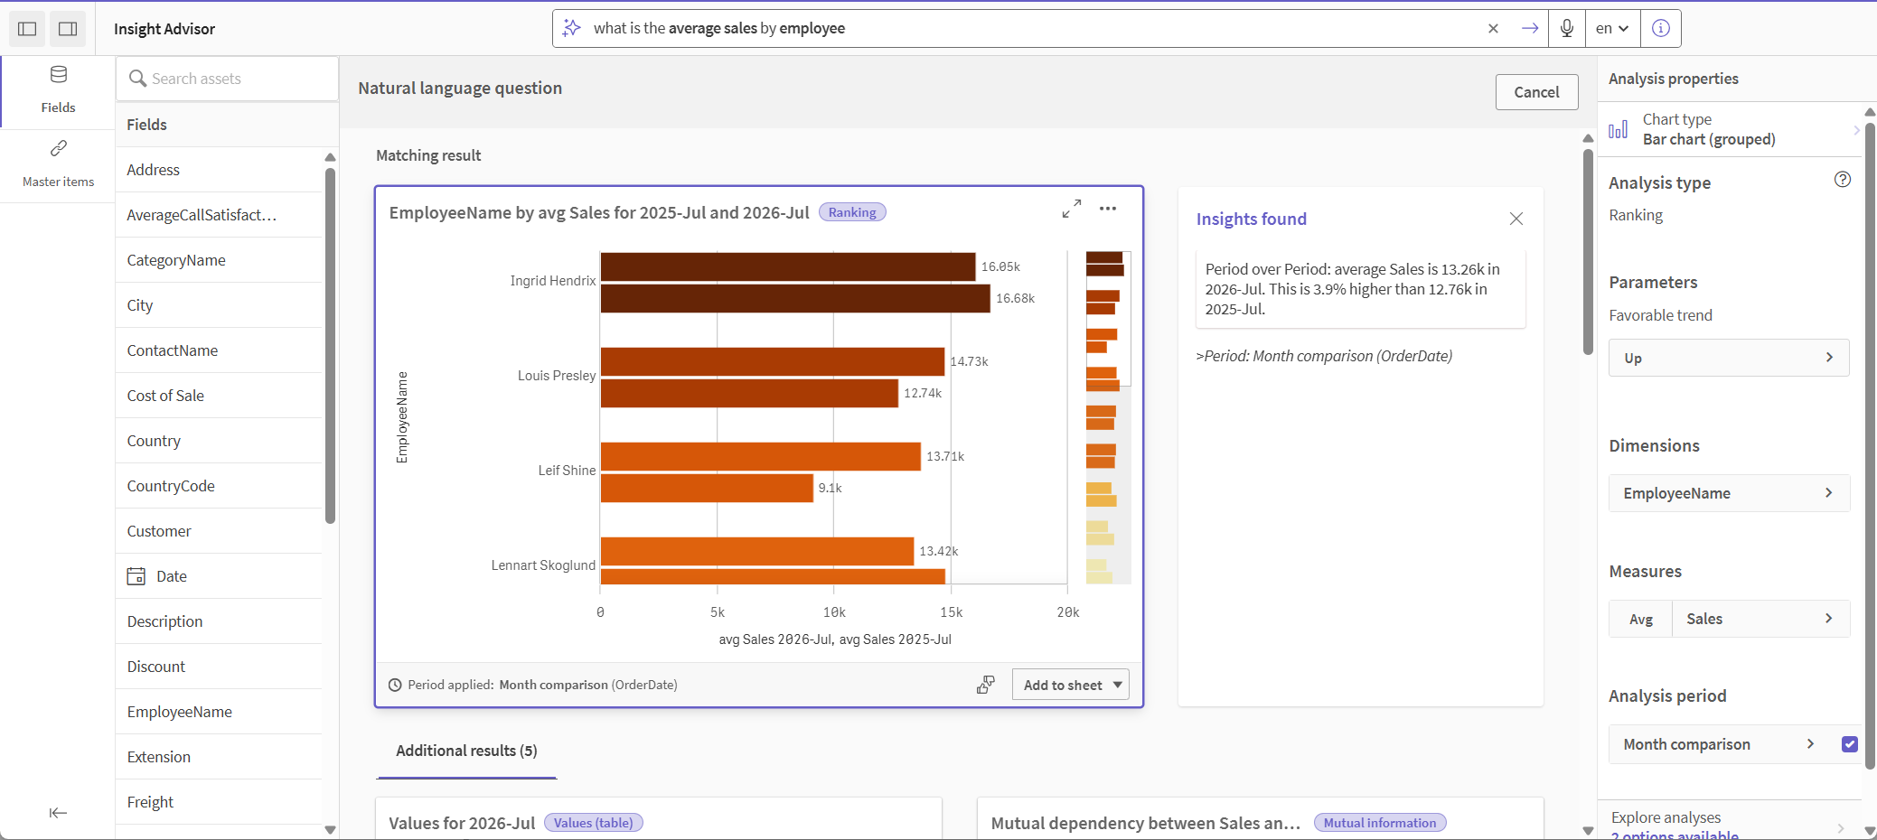Add the chart to sheet
The height and width of the screenshot is (840, 1877).
[1062, 685]
